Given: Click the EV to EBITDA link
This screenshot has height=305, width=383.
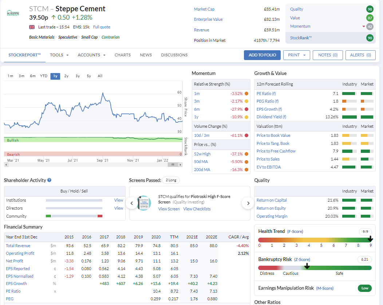Looking at the screenshot, I should pyautogui.click(x=269, y=167).
